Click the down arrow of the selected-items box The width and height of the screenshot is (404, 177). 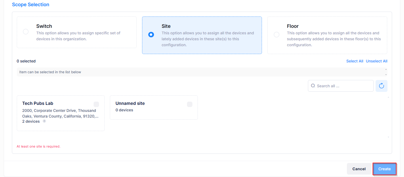[x=386, y=74]
